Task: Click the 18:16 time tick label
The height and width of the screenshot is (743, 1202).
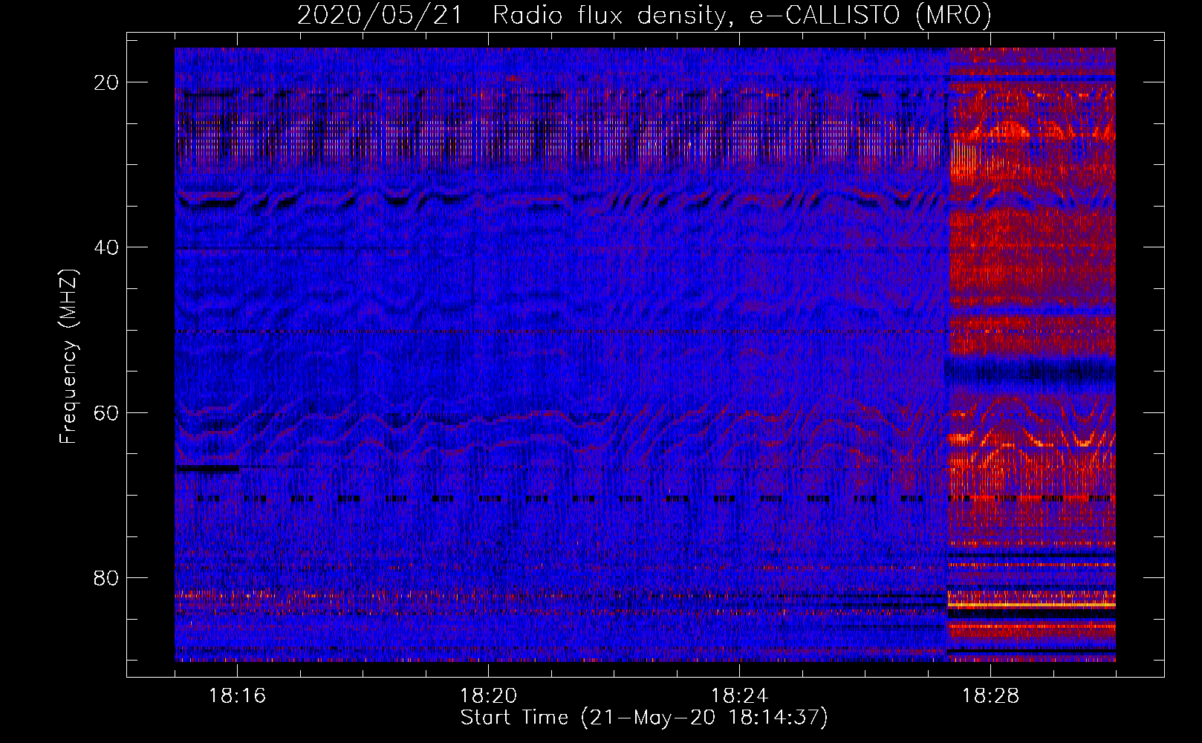Action: coord(237,696)
